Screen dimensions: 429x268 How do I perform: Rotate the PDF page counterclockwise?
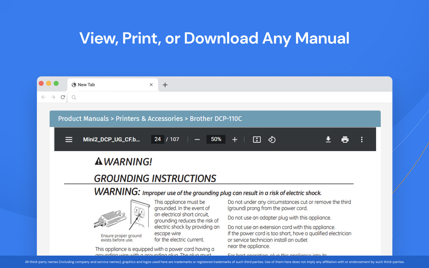(271, 139)
